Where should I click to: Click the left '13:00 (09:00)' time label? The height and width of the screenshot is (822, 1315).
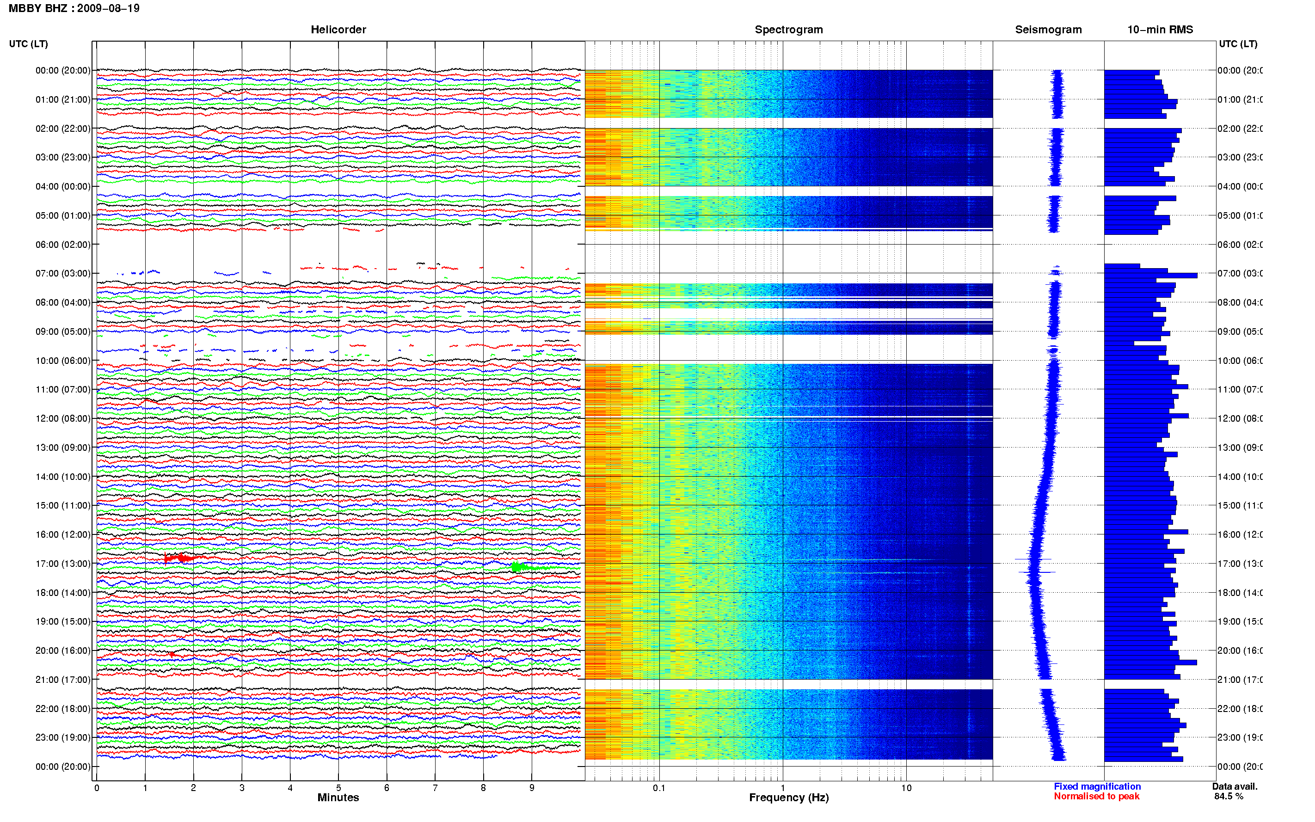(x=62, y=448)
